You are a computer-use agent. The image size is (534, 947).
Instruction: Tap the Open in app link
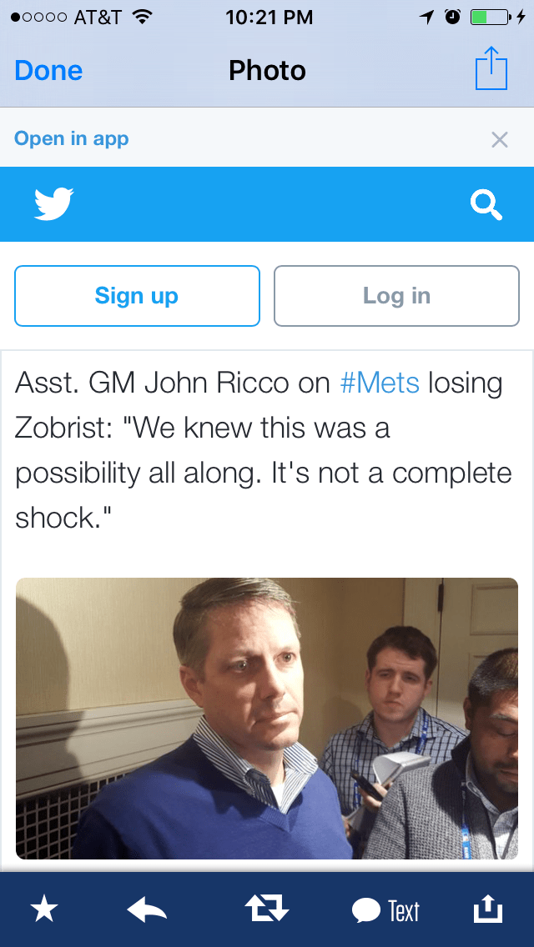pos(72,139)
